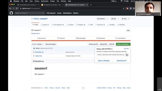Image resolution: width=162 pixels, height=91 pixels.
Task: Click Explore in GitHub header
Action: 76,13
